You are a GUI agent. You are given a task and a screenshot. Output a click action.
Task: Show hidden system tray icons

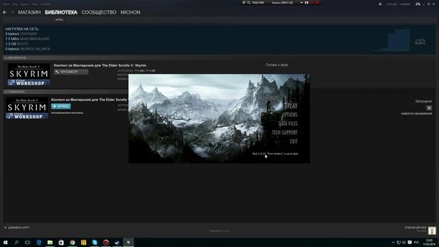[x=393, y=242]
